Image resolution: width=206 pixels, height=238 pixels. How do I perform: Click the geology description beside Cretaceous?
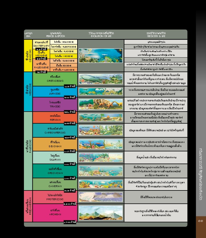pyautogui.click(x=156, y=79)
